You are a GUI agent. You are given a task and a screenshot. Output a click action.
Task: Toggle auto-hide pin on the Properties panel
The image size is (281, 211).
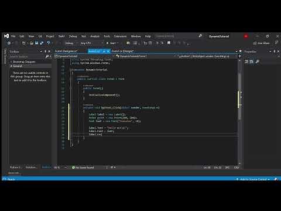pyautogui.click(x=274, y=52)
